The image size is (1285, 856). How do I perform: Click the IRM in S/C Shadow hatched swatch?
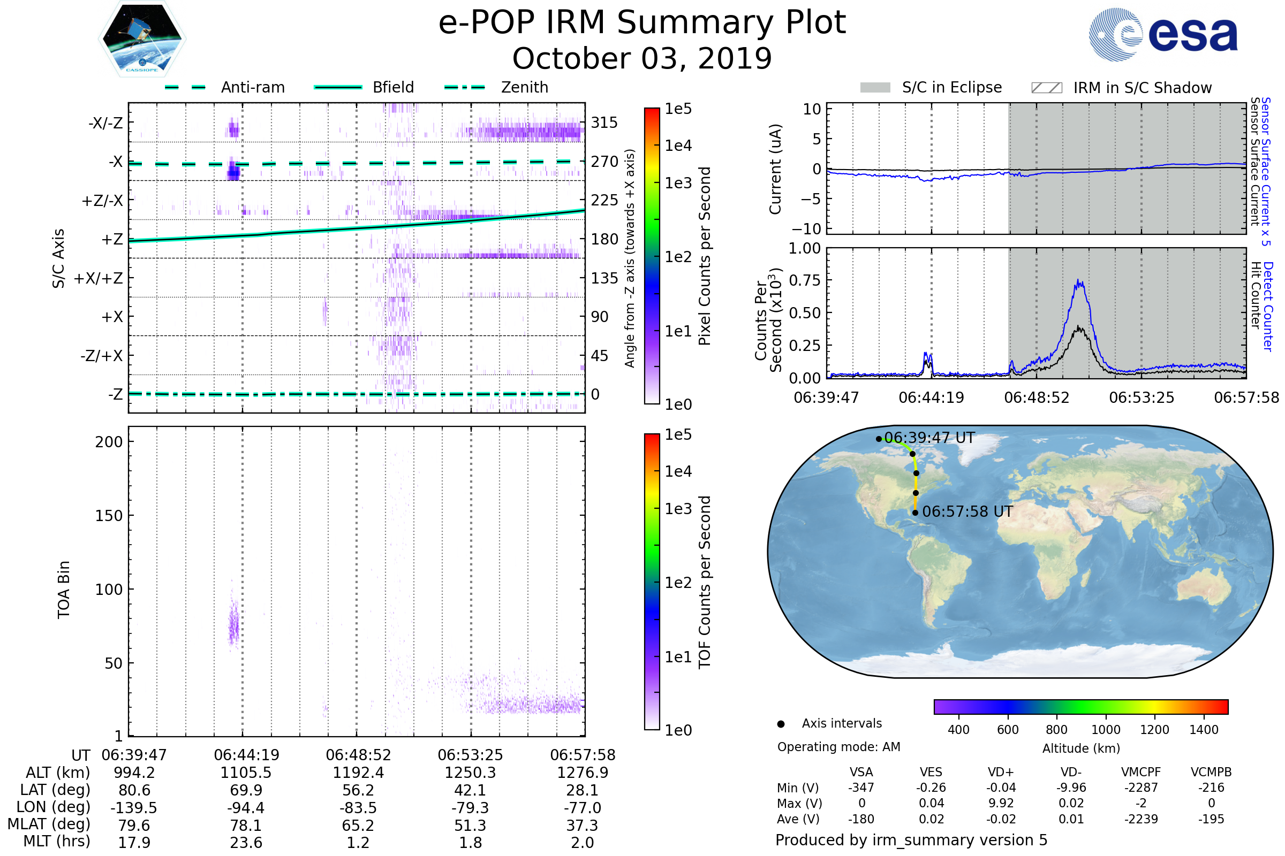click(x=1046, y=87)
